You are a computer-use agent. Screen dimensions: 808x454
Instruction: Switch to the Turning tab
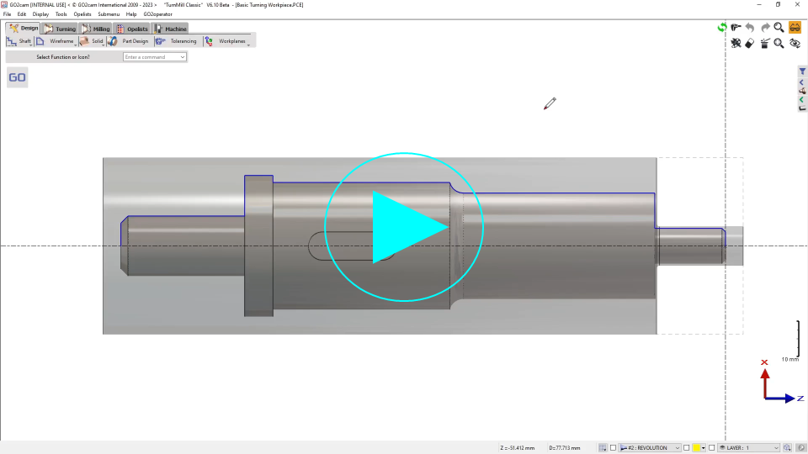[x=60, y=29]
